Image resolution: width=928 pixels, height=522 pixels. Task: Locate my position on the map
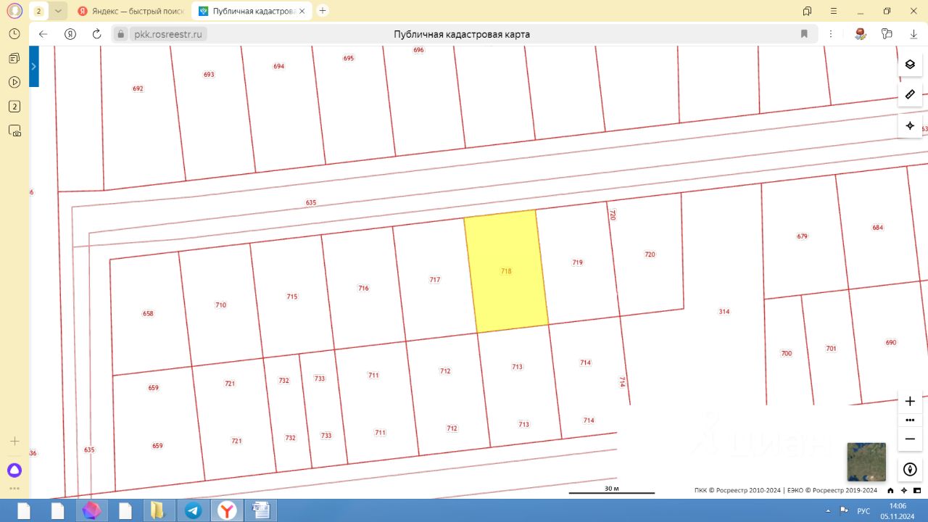(910, 125)
